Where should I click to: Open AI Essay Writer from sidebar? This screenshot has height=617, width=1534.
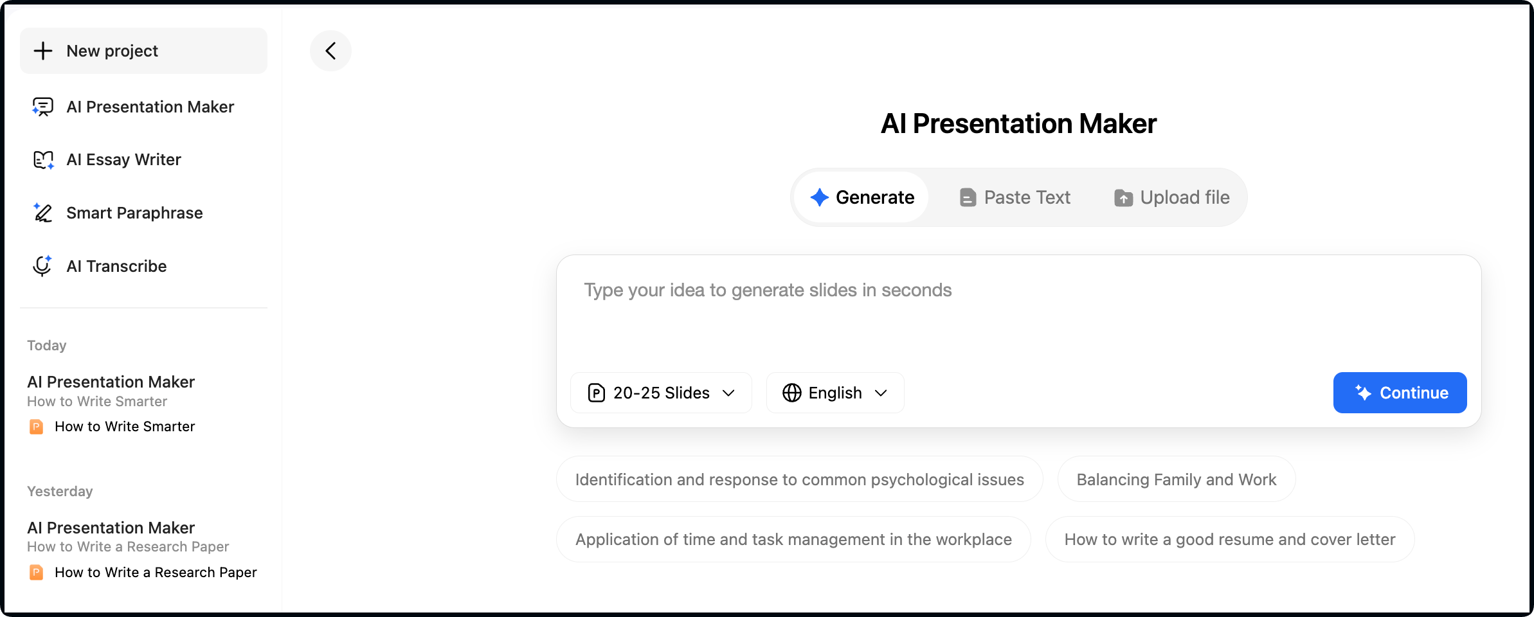point(143,159)
